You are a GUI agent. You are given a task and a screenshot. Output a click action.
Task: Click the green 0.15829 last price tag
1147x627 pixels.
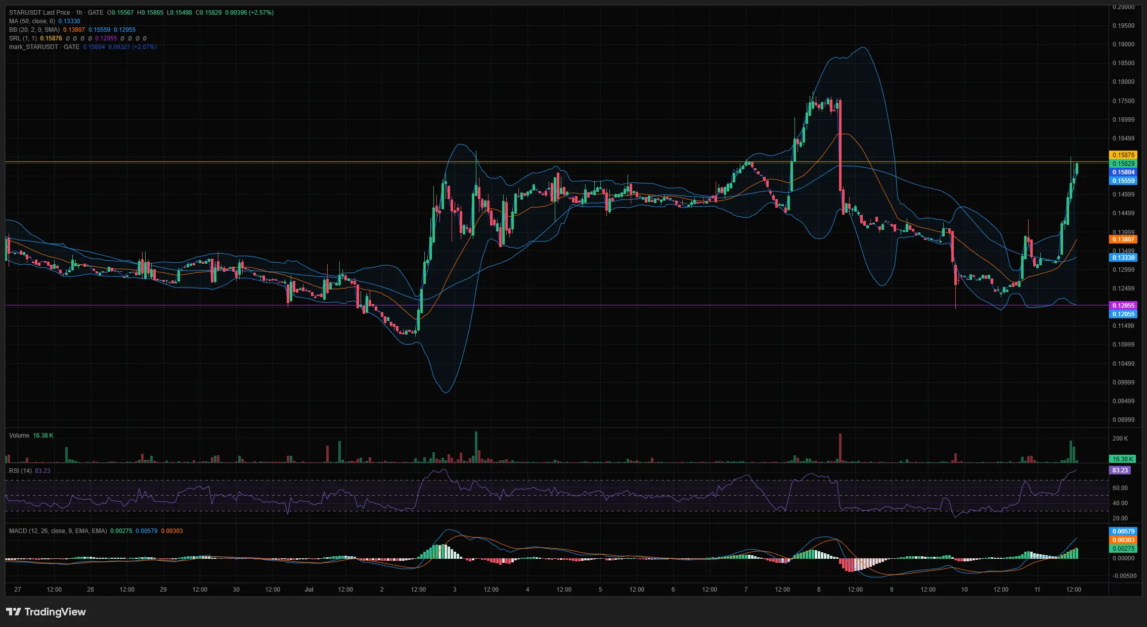[1123, 164]
